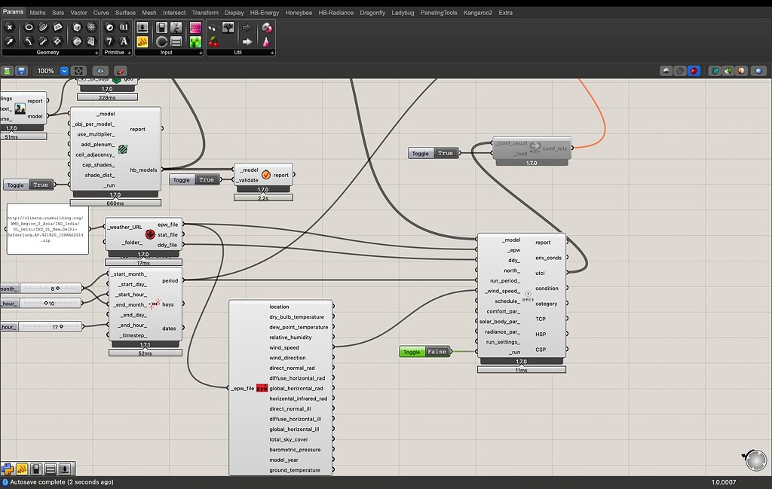
Task: Click the Zoom Extents icon next to zoom percentage
Action: pos(78,70)
